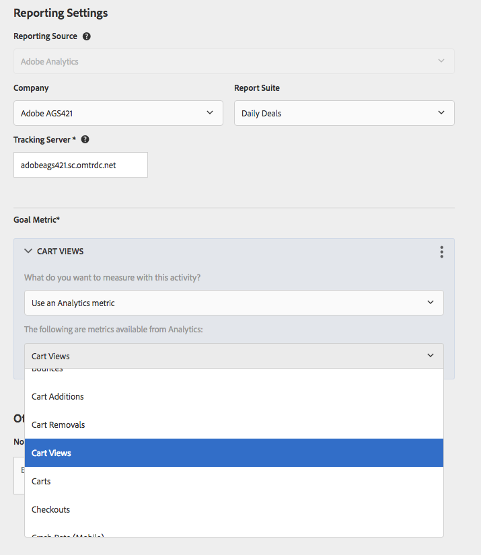This screenshot has height=555, width=481.
Task: Click the Report Suite label
Action: [257, 87]
